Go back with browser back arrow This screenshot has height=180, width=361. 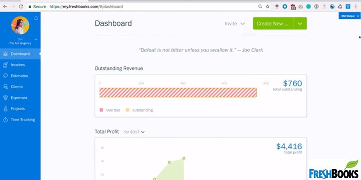(5, 7)
